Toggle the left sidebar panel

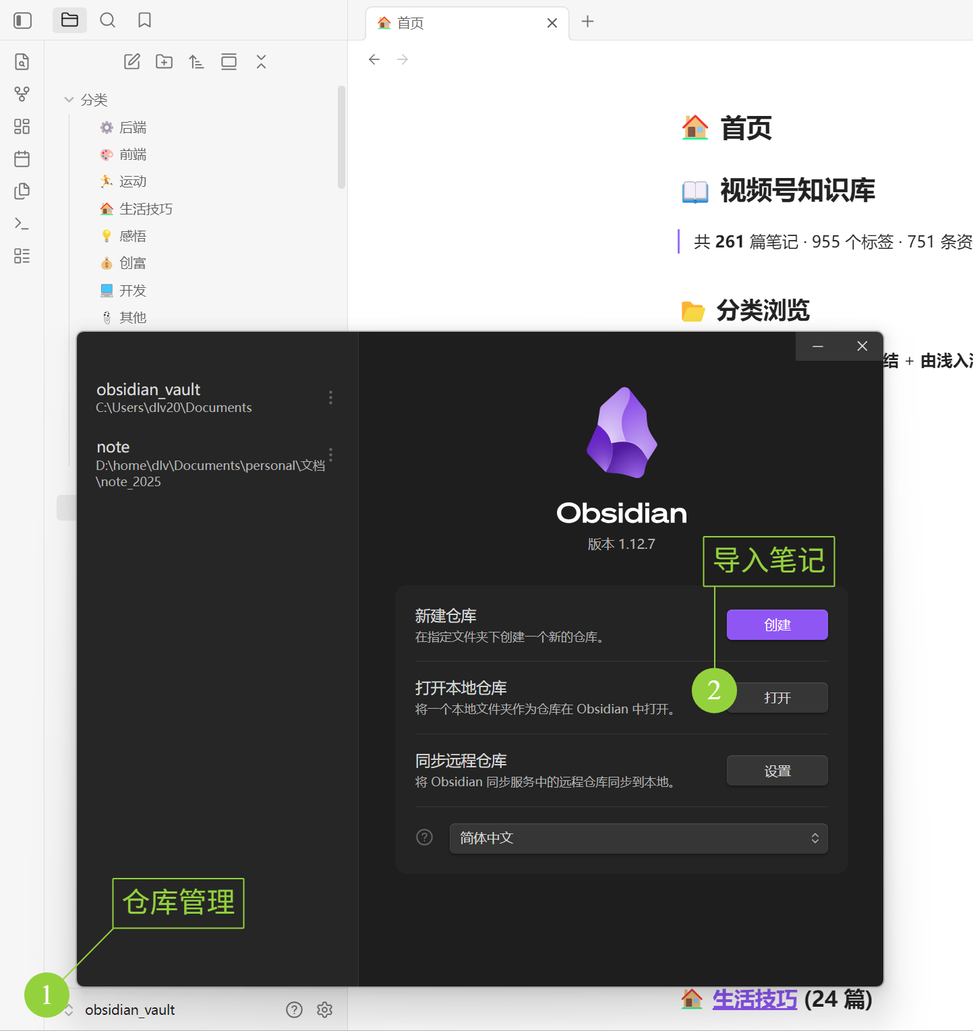(x=22, y=20)
